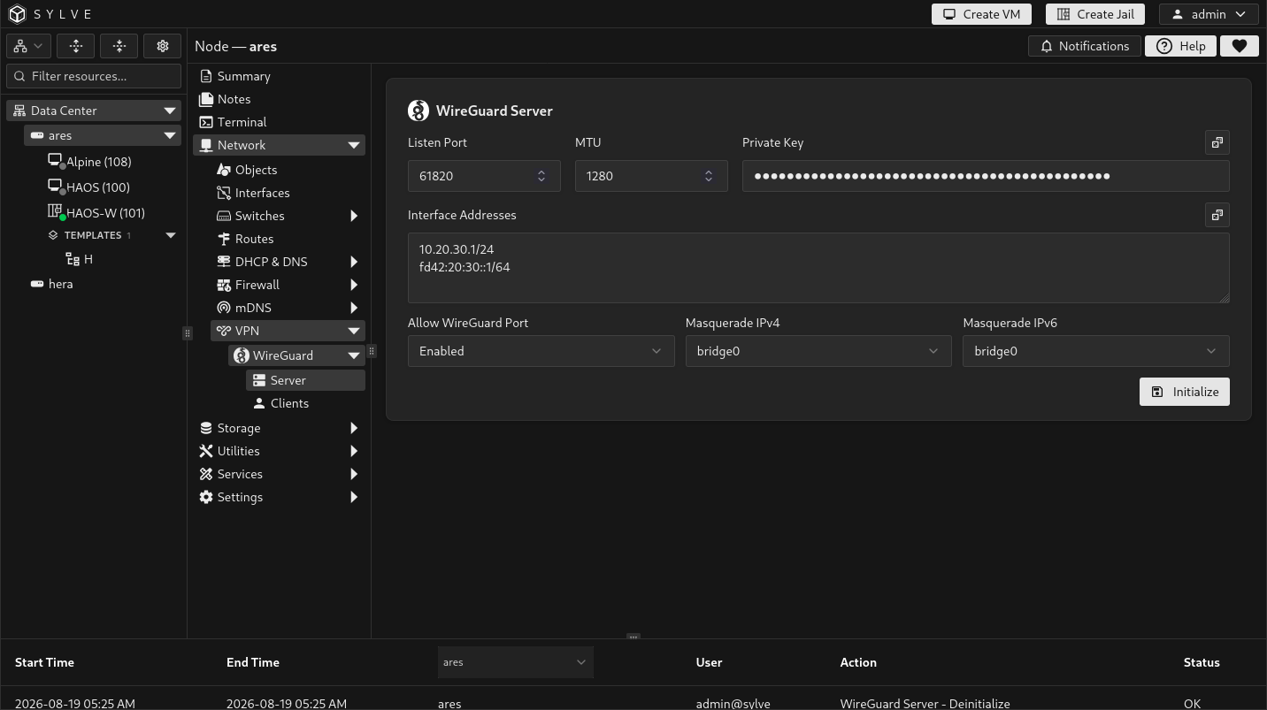Expand the DHCP & DNS submenu arrow
The height and width of the screenshot is (710, 1267).
(354, 262)
